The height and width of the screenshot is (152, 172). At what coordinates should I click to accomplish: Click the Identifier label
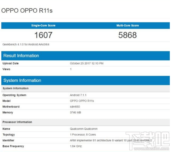(8, 140)
